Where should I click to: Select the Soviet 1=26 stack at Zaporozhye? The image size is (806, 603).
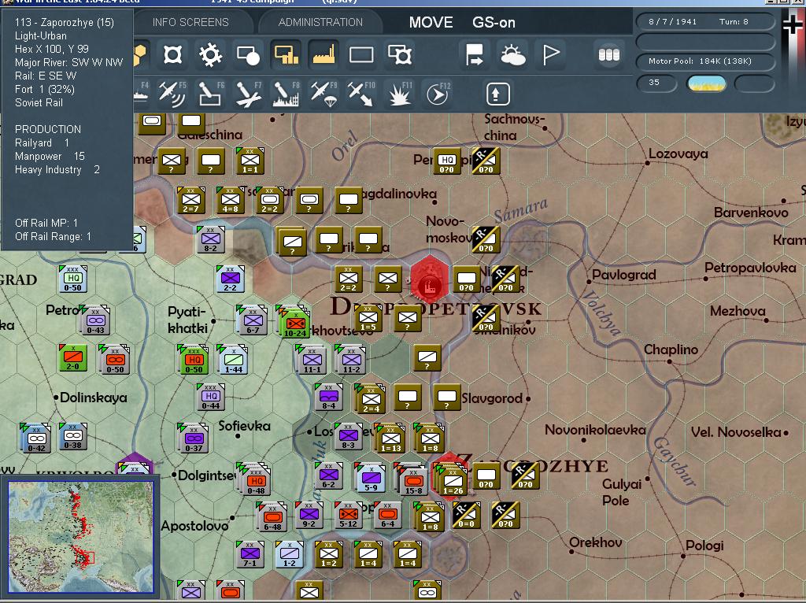click(452, 480)
